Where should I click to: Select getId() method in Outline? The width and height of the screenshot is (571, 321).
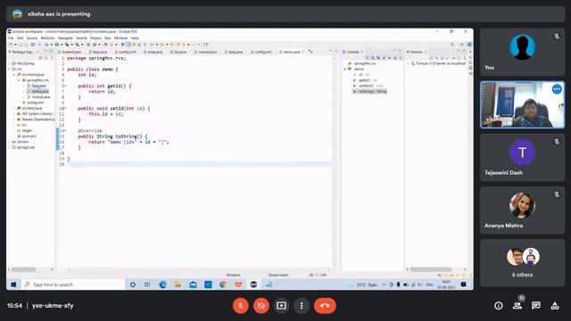pos(364,80)
